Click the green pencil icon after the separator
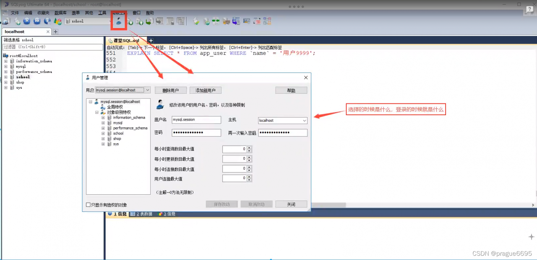537x260 pixels. [x=196, y=21]
